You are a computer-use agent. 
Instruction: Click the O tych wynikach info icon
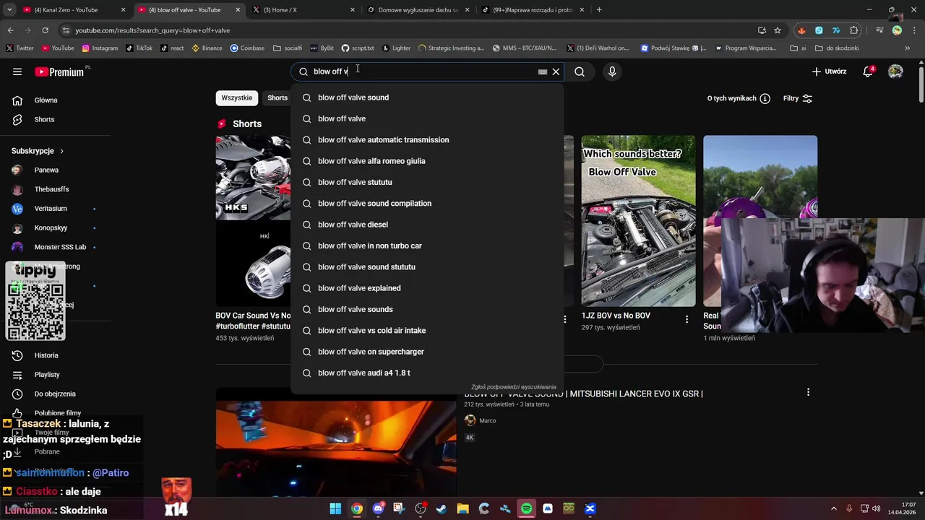pos(765,98)
